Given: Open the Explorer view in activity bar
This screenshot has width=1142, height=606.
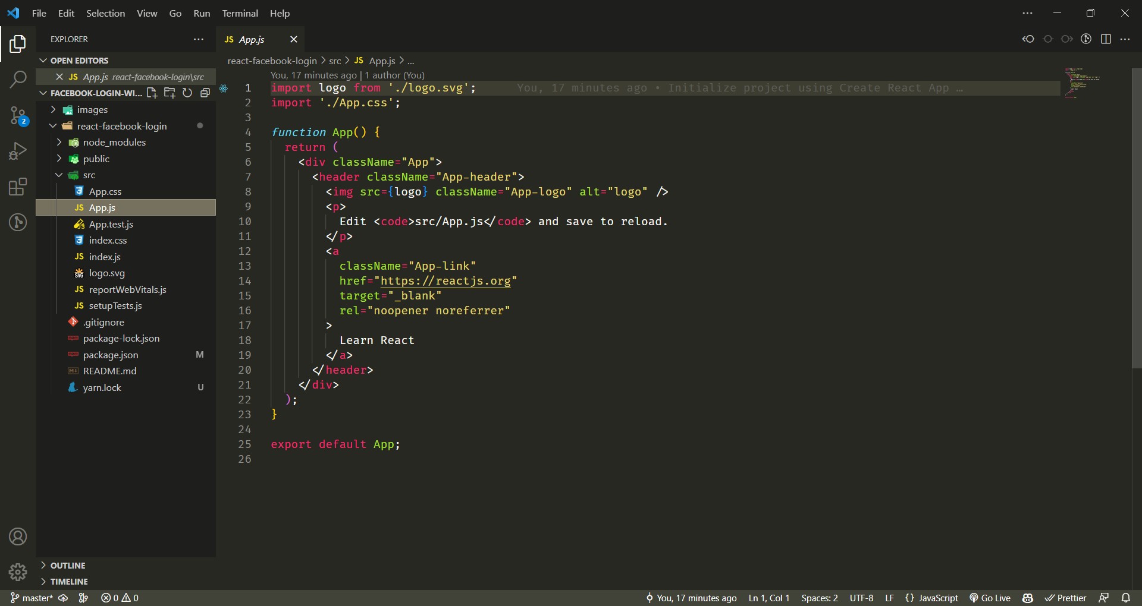Looking at the screenshot, I should click(x=18, y=43).
